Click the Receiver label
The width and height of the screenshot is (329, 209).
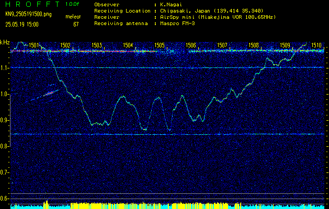coord(107,17)
